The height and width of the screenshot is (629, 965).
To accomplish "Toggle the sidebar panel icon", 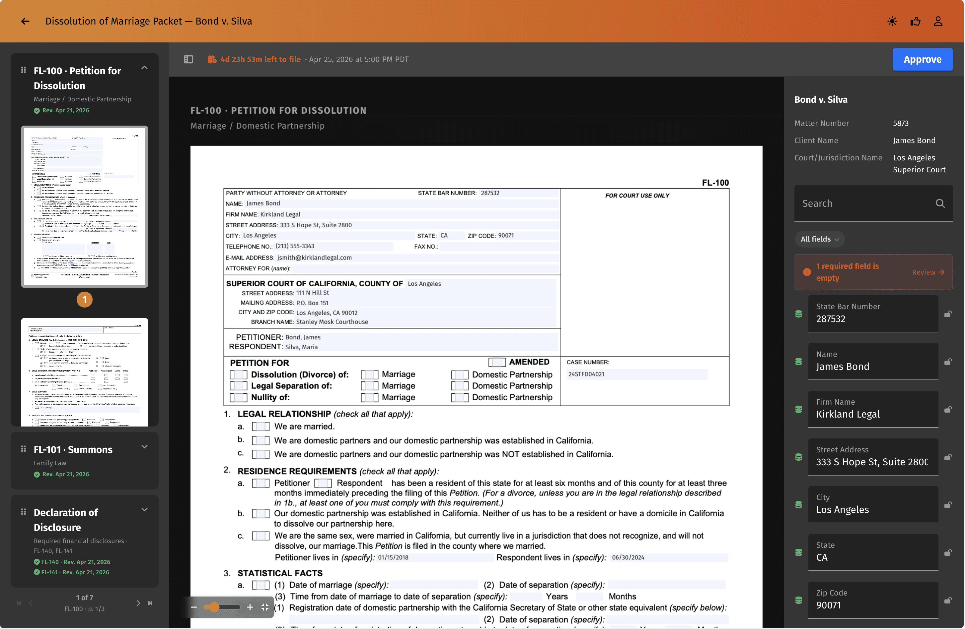I will pyautogui.click(x=188, y=59).
